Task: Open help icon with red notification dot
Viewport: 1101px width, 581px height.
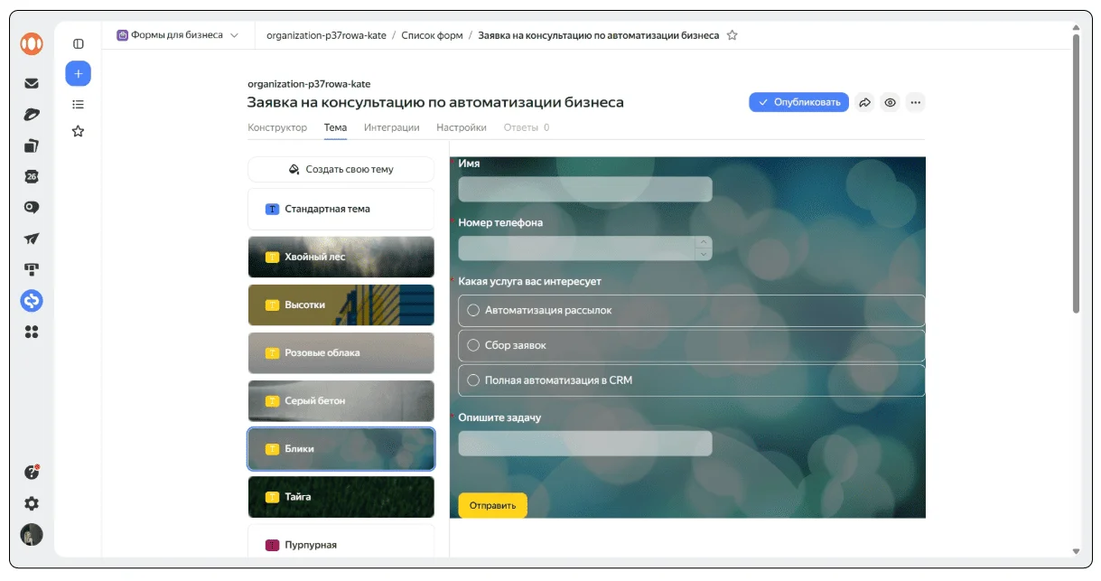Action: click(x=32, y=472)
